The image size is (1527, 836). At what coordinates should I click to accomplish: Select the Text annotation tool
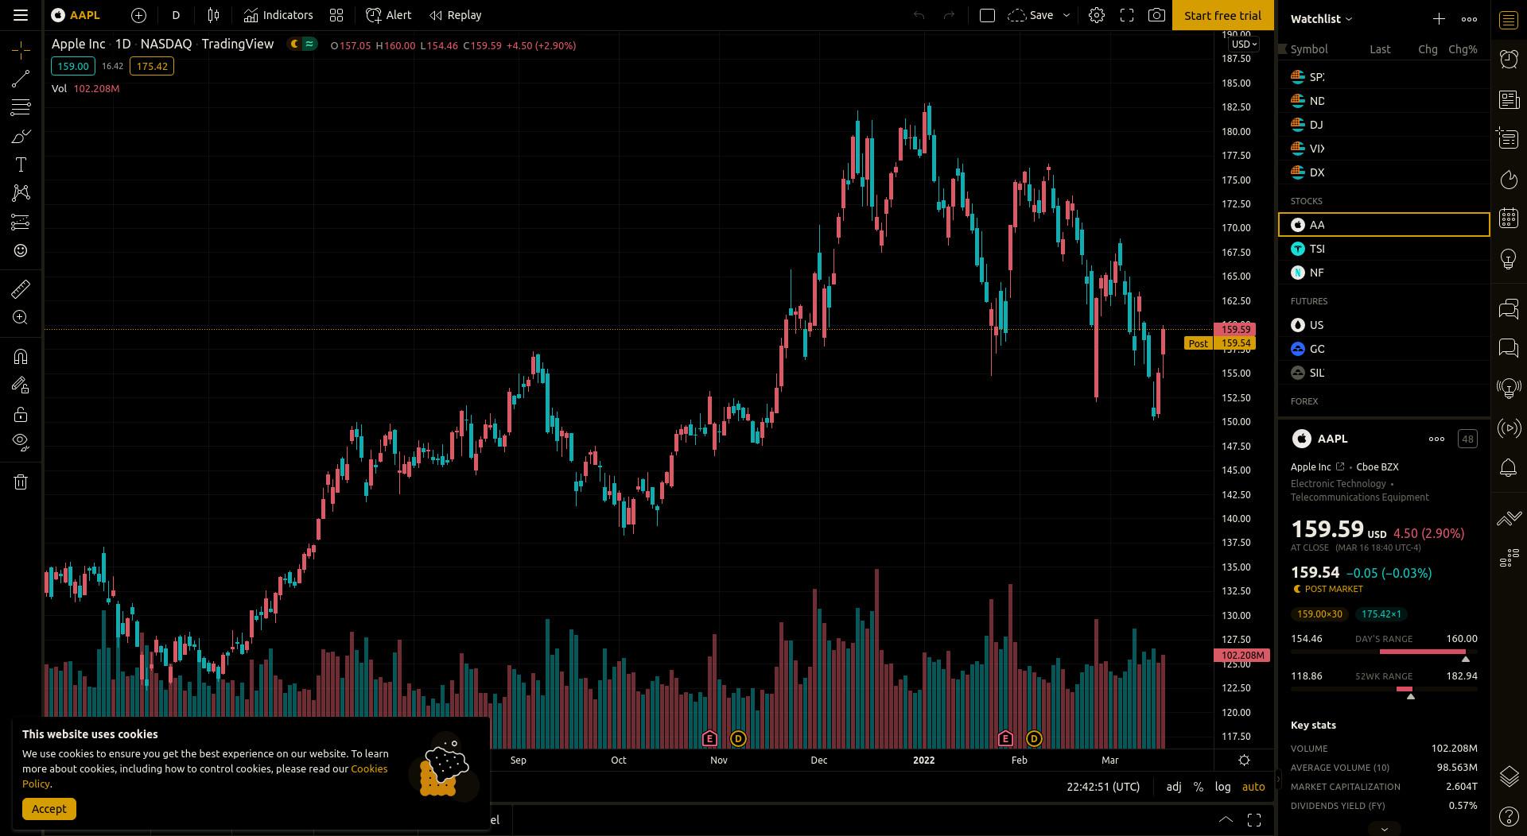coord(21,164)
